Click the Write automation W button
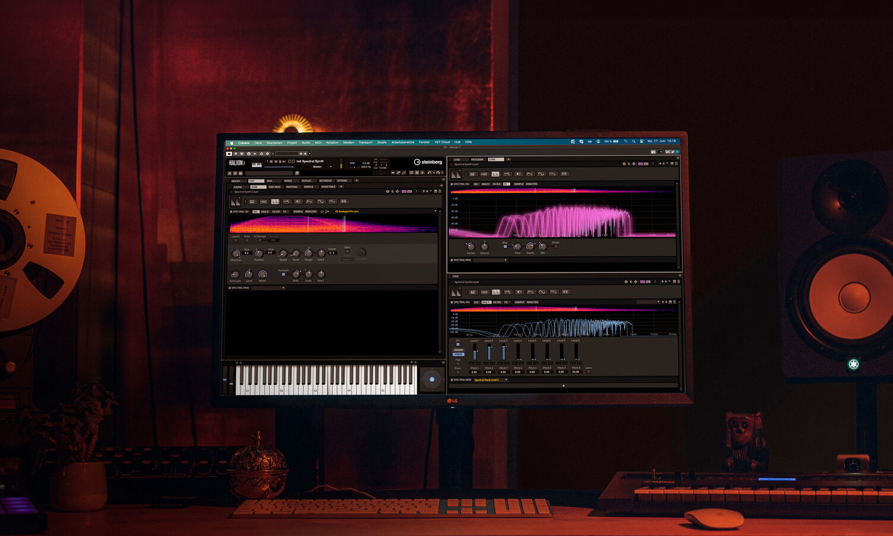The height and width of the screenshot is (536, 893). (x=242, y=154)
